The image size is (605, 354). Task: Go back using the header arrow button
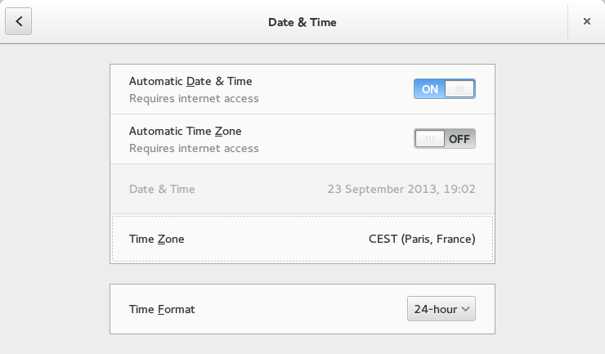(x=18, y=22)
